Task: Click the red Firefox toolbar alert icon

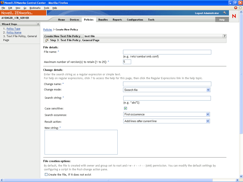Action: pos(236,8)
